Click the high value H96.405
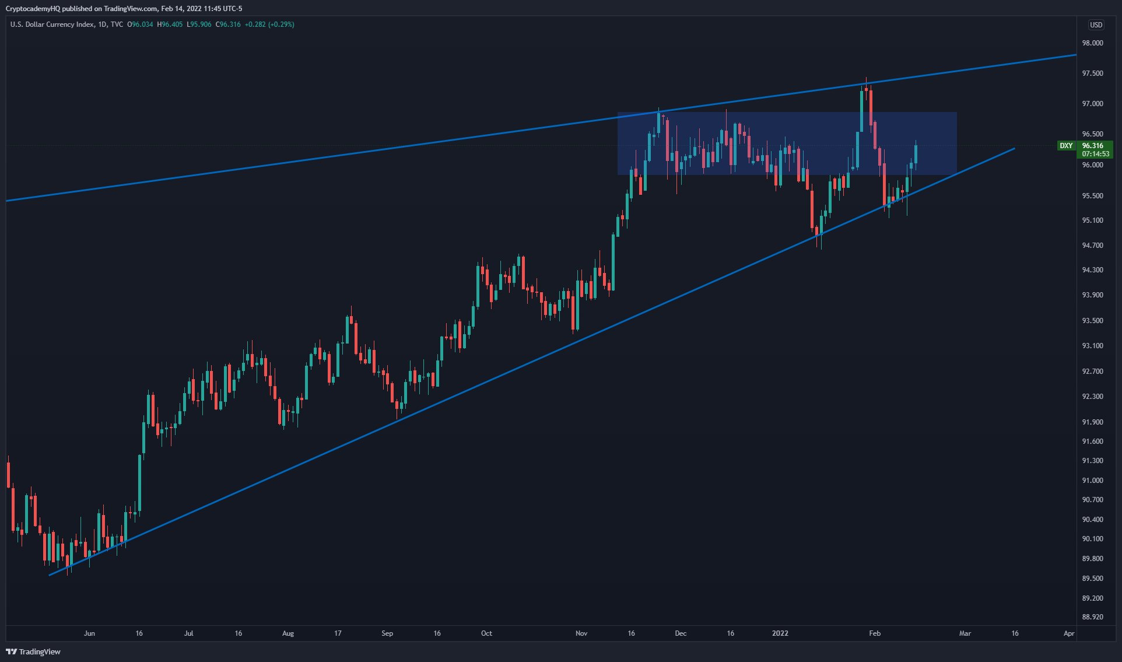 [170, 24]
